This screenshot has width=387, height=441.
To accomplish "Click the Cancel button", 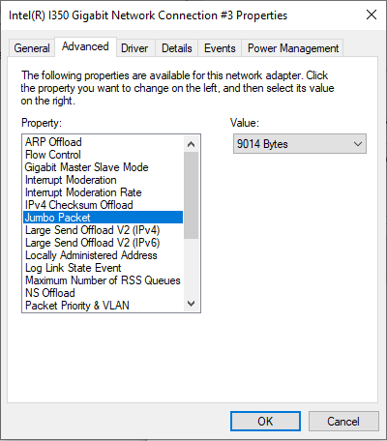I will click(x=343, y=421).
